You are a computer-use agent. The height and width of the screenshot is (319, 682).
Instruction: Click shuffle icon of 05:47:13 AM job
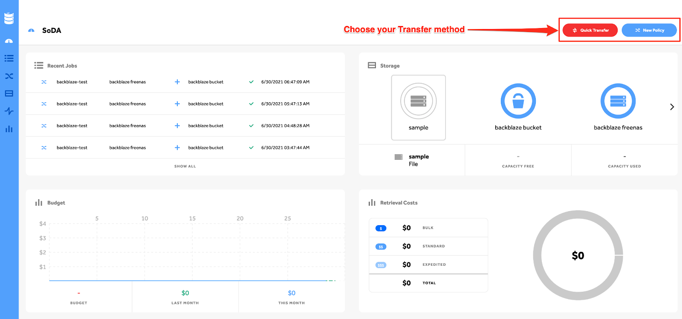[x=44, y=104]
